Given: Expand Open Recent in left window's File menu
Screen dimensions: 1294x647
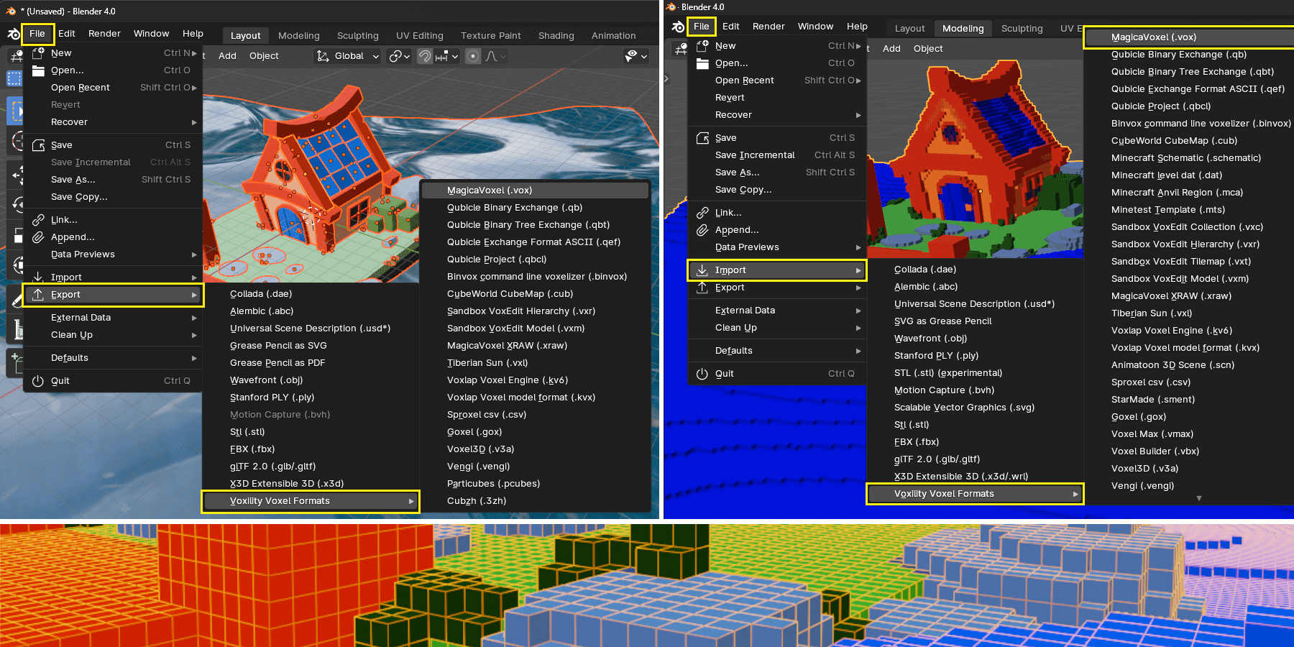Looking at the screenshot, I should [114, 87].
